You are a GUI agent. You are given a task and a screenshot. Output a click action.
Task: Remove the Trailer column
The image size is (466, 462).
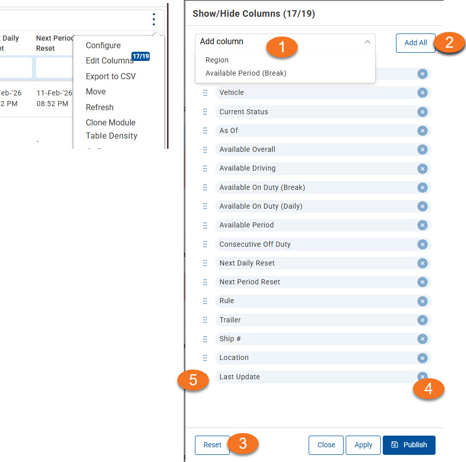422,320
